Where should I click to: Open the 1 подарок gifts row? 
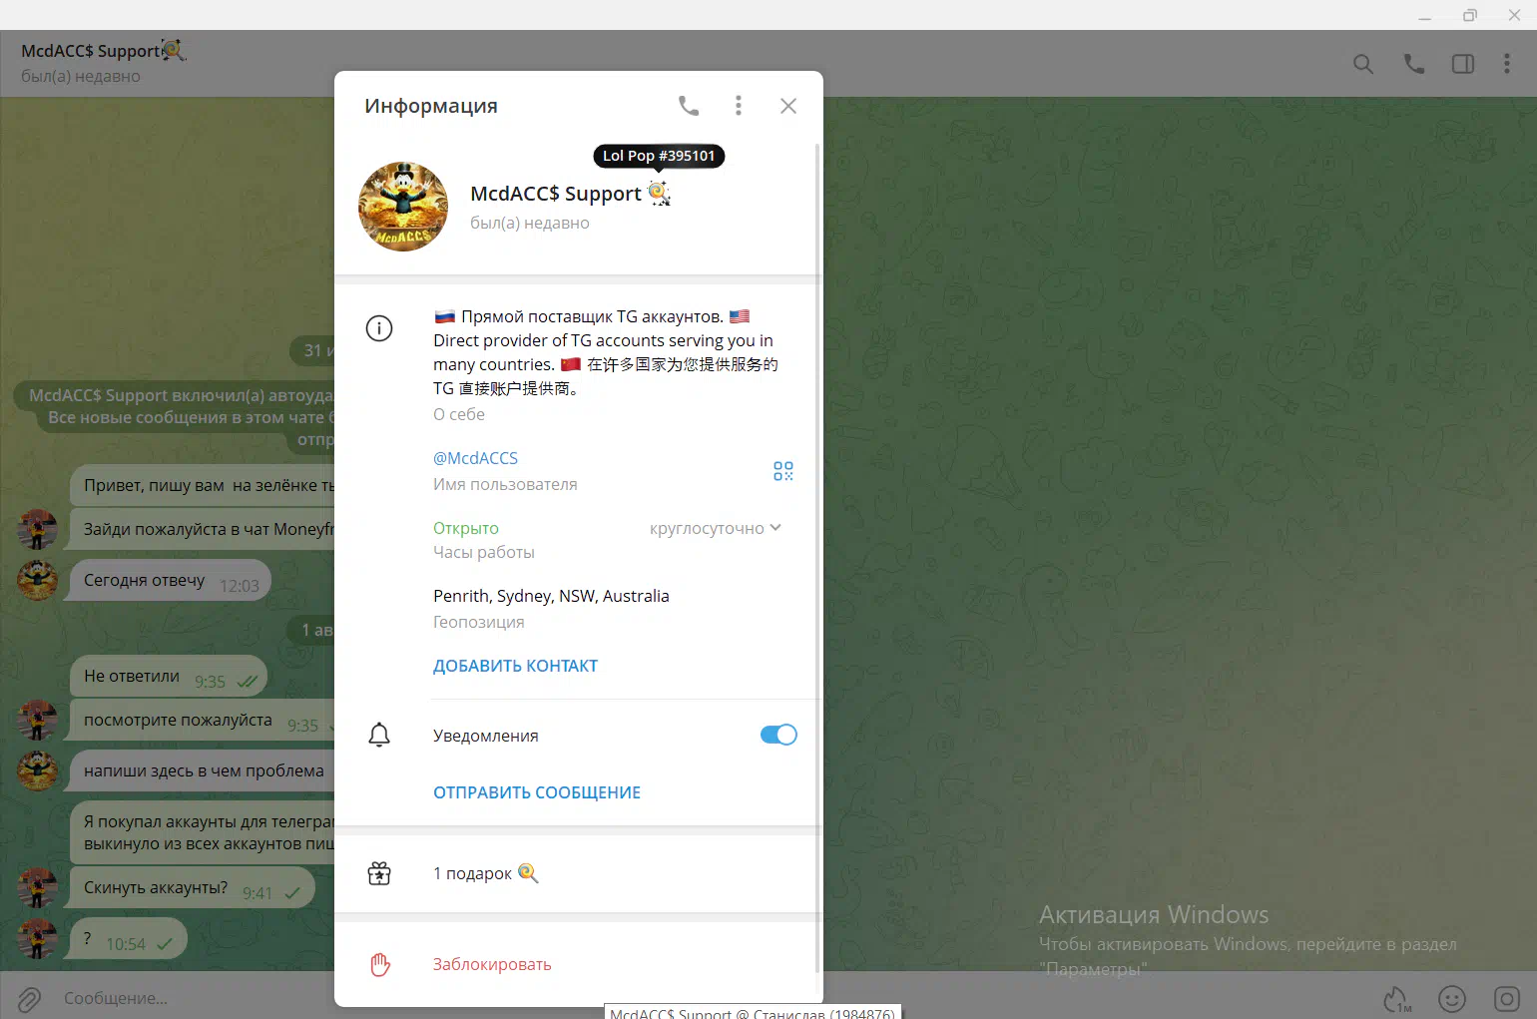tap(577, 873)
